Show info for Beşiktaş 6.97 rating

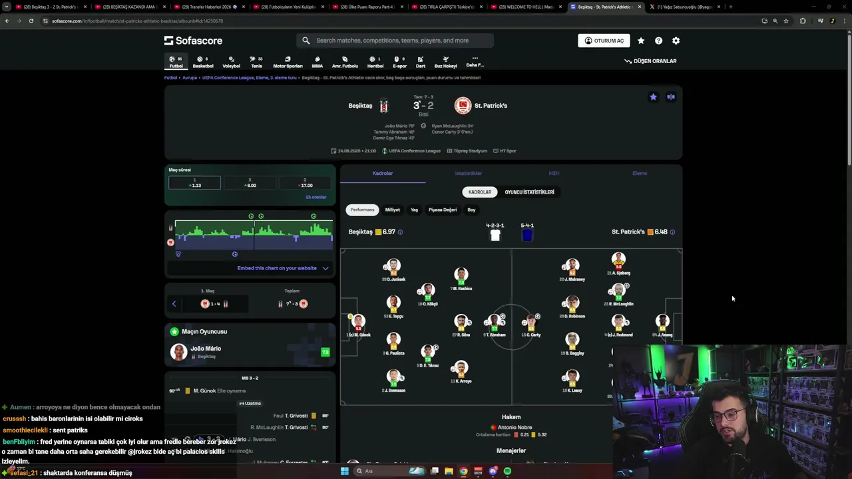click(x=400, y=232)
